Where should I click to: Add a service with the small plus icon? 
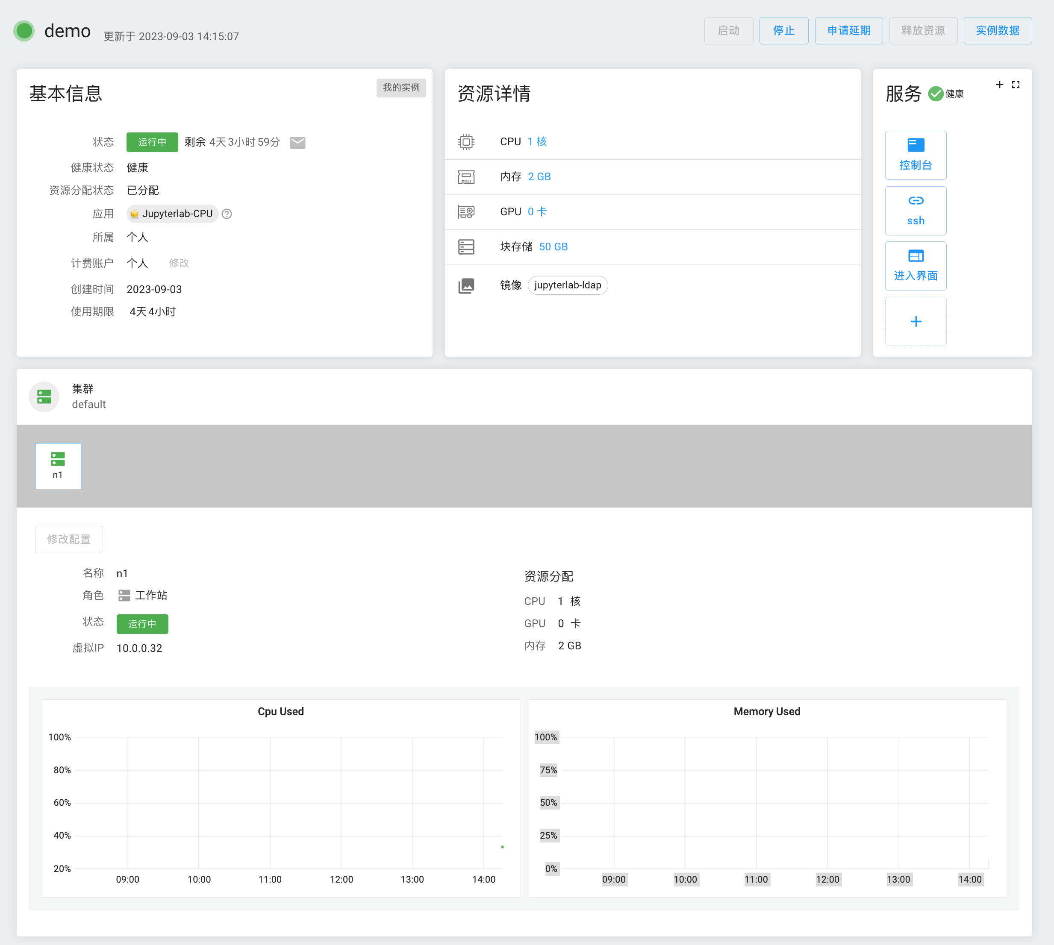click(999, 85)
